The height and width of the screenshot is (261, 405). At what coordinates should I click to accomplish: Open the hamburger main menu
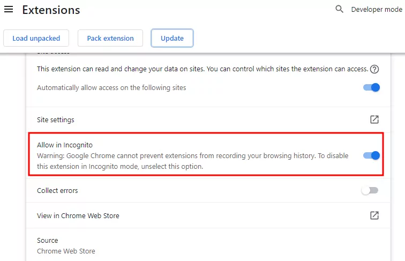pos(9,10)
